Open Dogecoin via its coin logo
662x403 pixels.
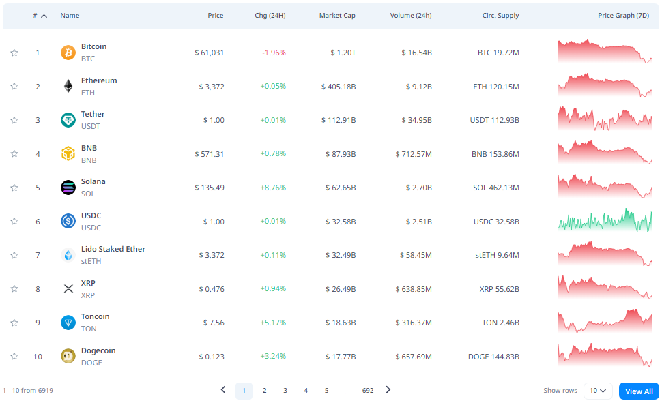point(67,356)
